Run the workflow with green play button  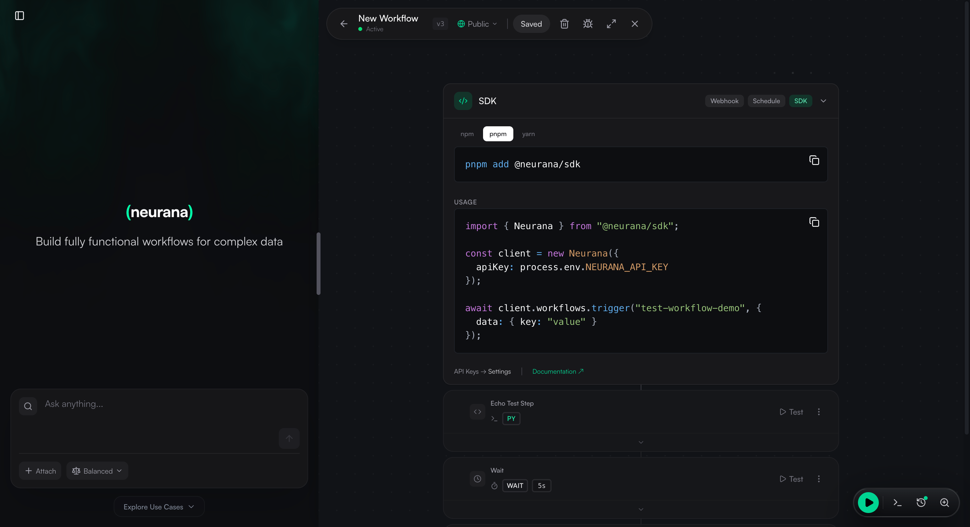pyautogui.click(x=868, y=502)
